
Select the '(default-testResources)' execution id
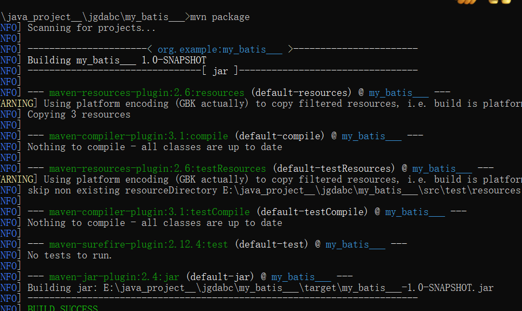coord(334,169)
